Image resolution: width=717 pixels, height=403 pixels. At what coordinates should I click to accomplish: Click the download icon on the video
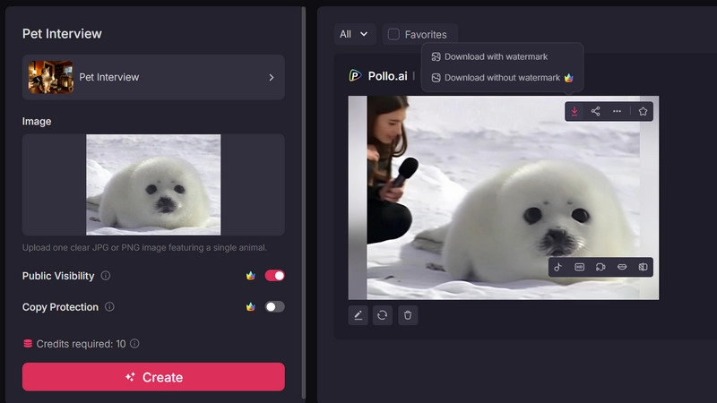coord(574,111)
